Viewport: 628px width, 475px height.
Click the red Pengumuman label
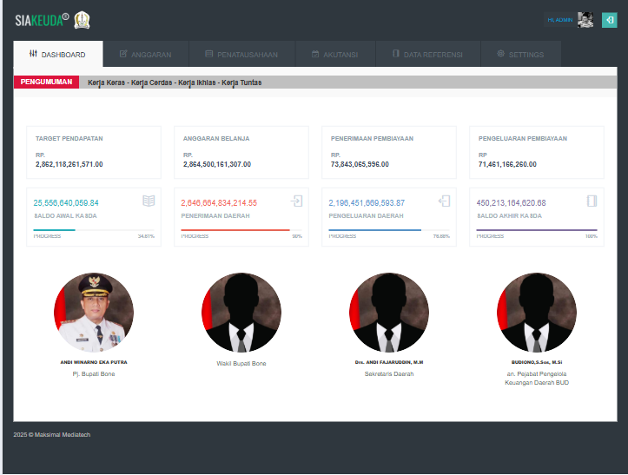[x=46, y=82]
